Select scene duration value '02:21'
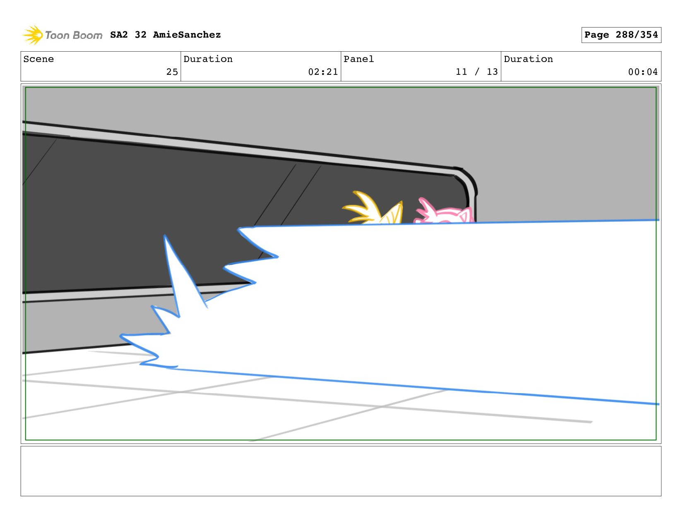This screenshot has width=683, height=527. (323, 72)
